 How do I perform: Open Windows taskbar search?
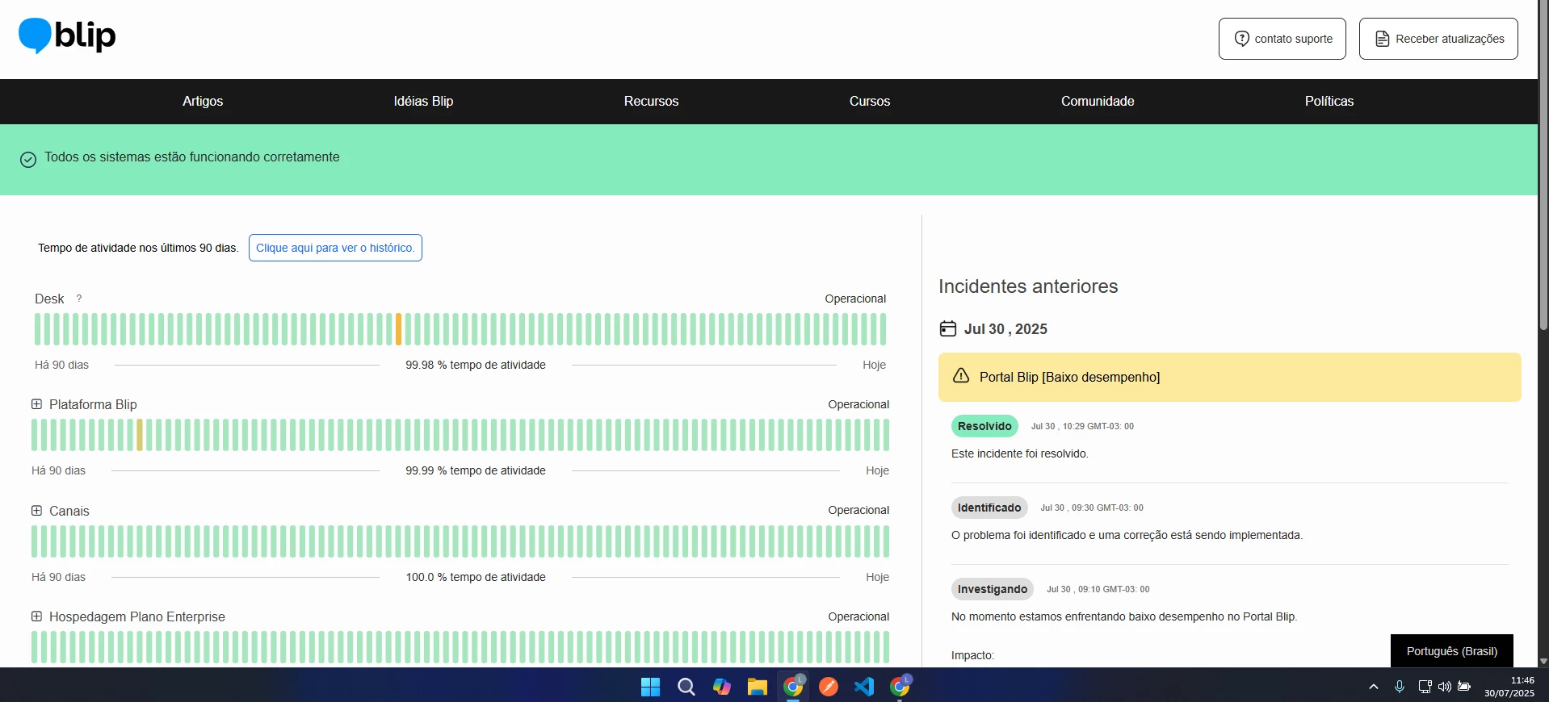686,687
